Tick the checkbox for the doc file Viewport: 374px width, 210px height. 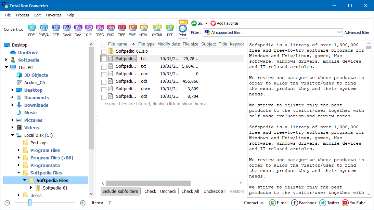(104, 75)
